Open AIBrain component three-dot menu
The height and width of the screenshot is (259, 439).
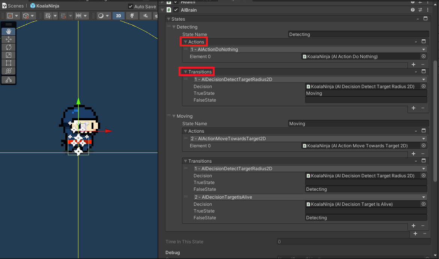tap(428, 10)
